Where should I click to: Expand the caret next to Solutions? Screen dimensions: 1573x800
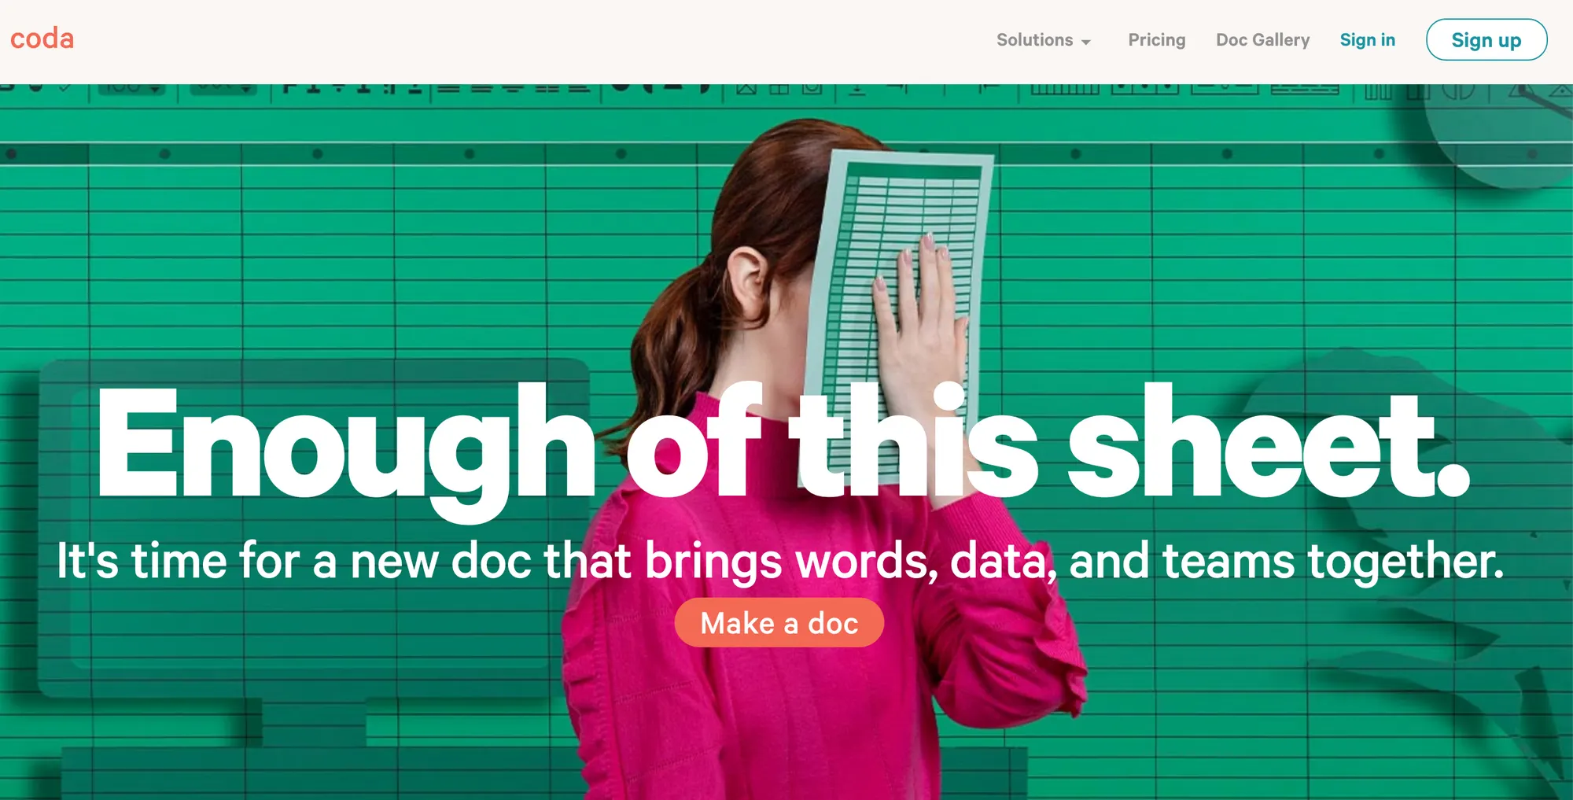point(1086,42)
